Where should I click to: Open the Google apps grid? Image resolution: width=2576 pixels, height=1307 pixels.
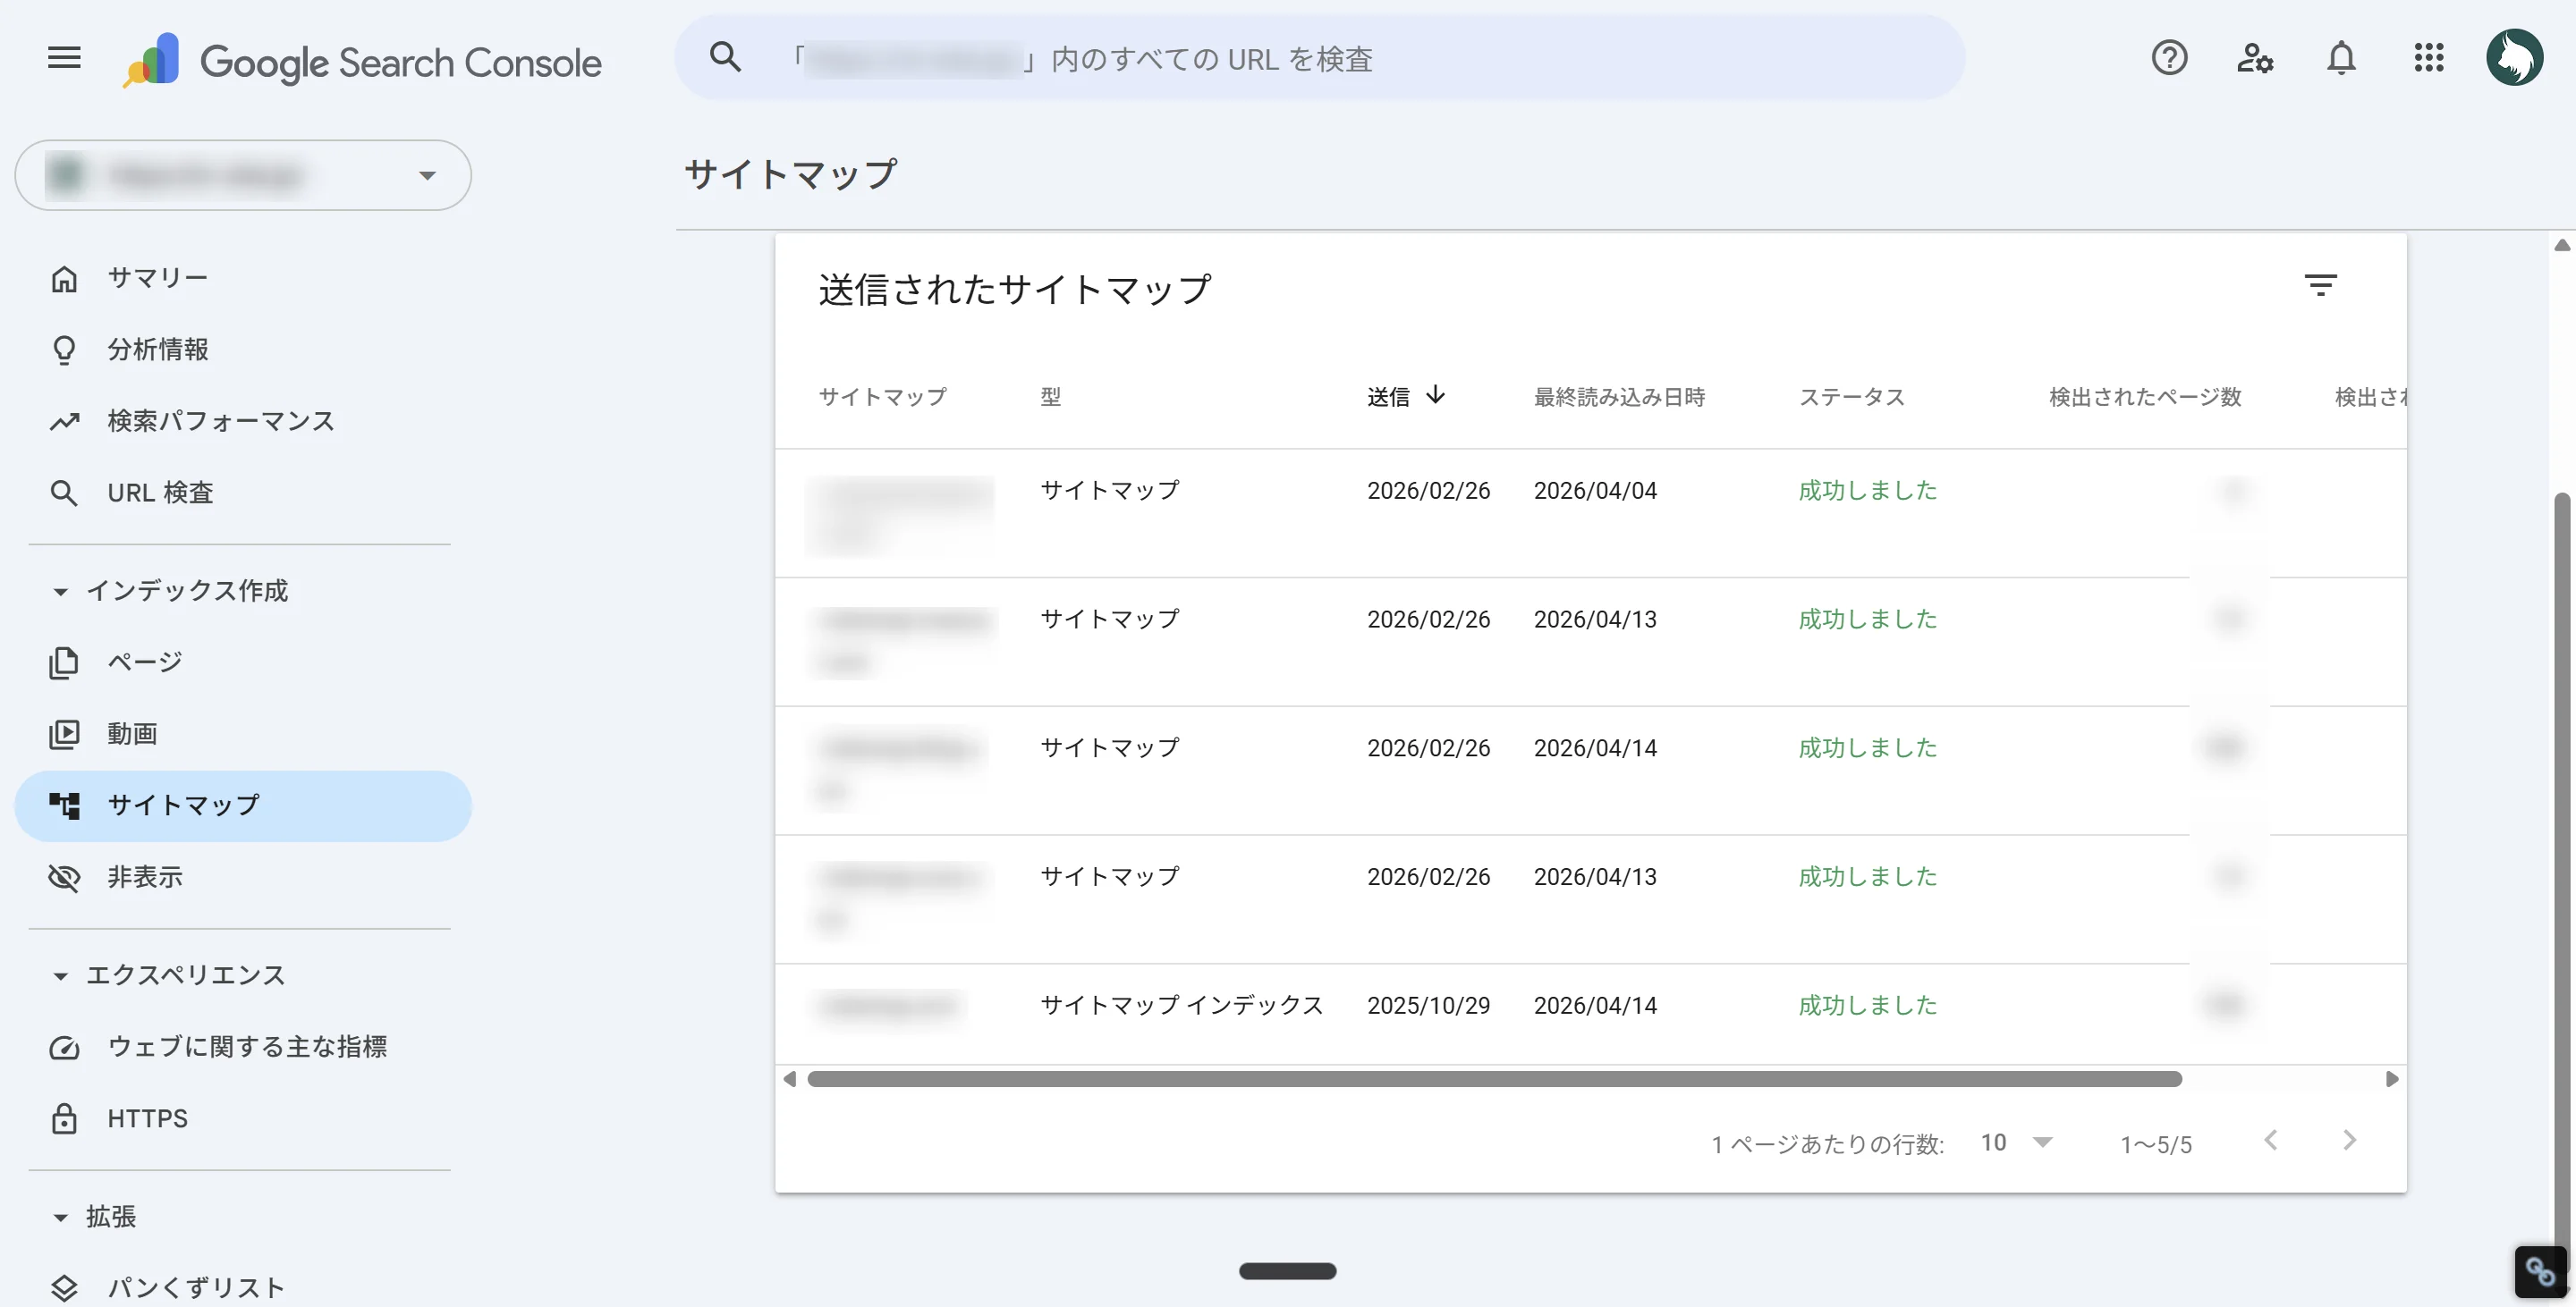pyautogui.click(x=2430, y=59)
